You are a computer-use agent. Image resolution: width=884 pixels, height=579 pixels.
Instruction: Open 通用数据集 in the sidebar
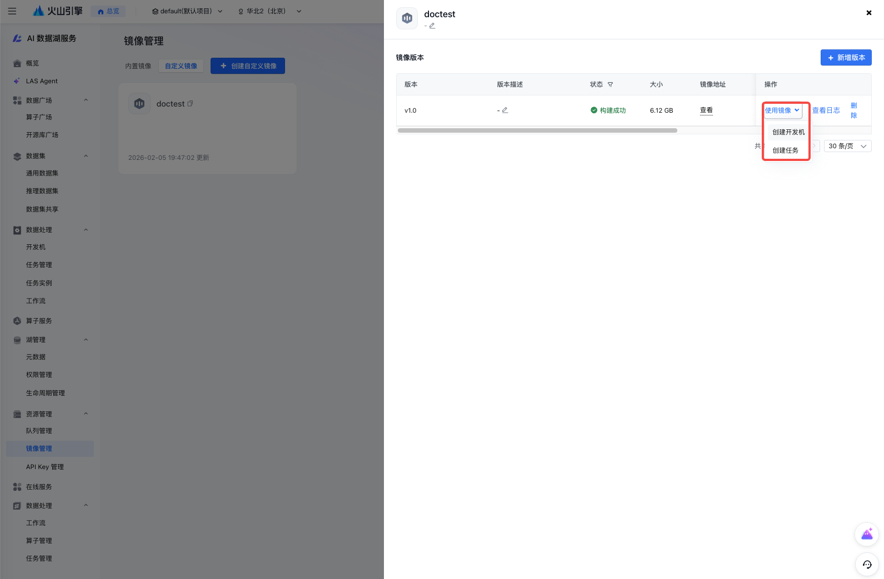click(x=42, y=173)
